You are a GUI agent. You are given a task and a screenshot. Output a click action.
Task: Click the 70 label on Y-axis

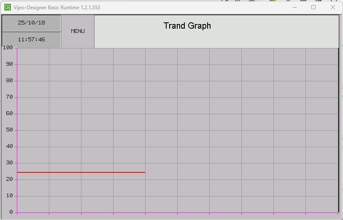[9, 97]
